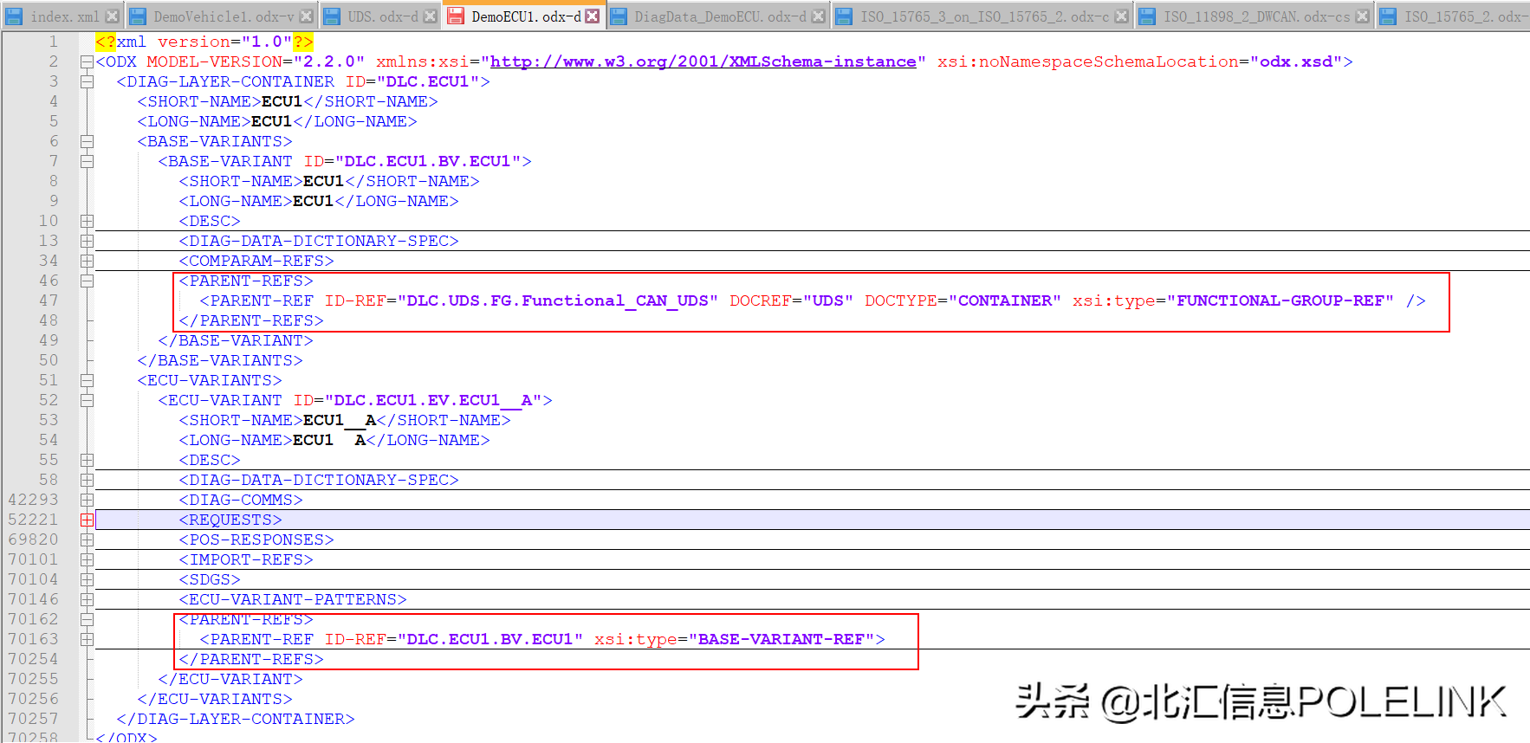Click the FUNCTIONAL-GROUP-REF xsi:type value

[1280, 300]
